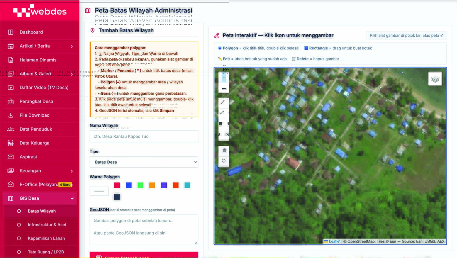Open the map layers control

click(435, 79)
